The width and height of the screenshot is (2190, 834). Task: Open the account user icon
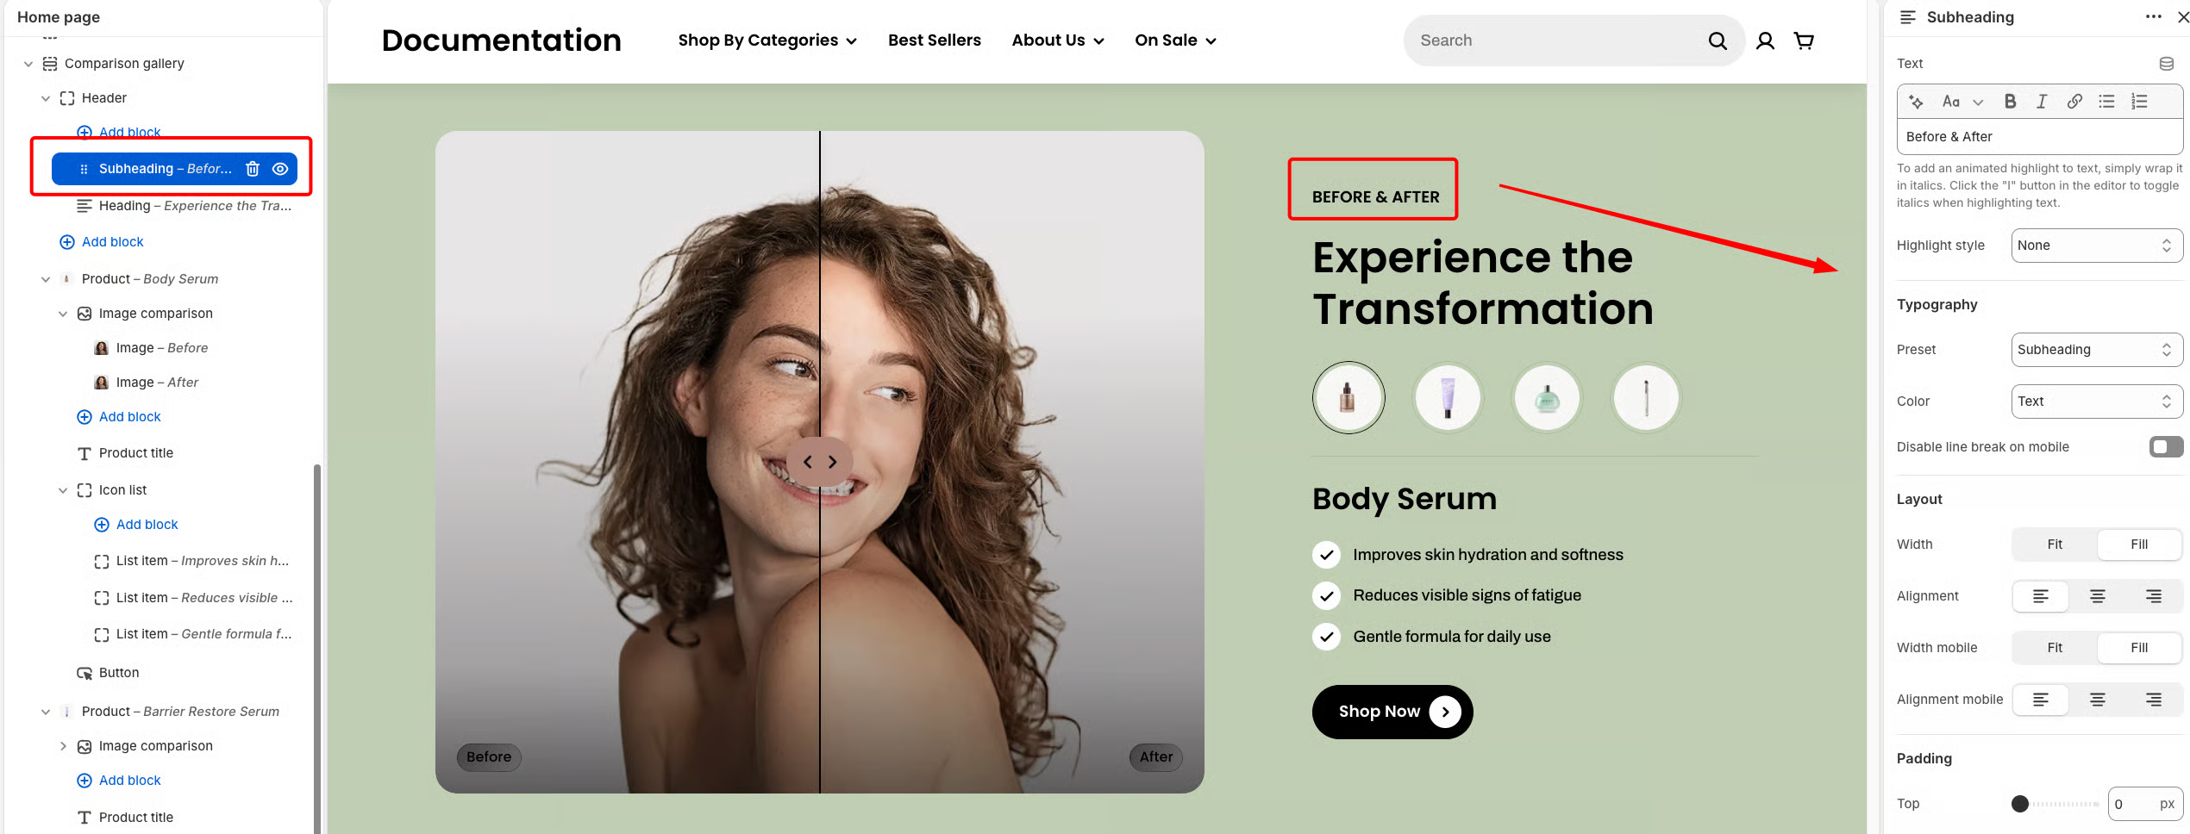click(x=1765, y=40)
